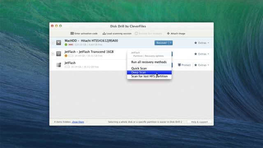
Task: Collapse the MacHDD disk row
Action: [53, 43]
